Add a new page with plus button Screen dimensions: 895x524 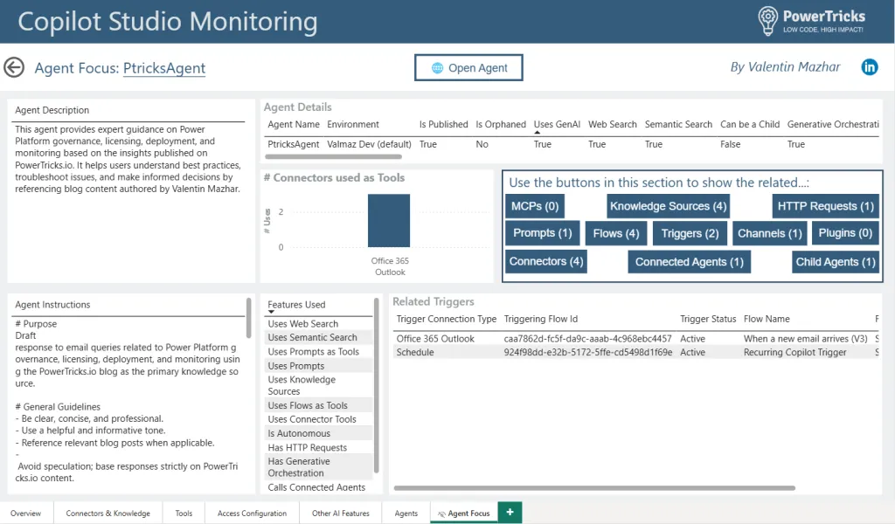[510, 512]
